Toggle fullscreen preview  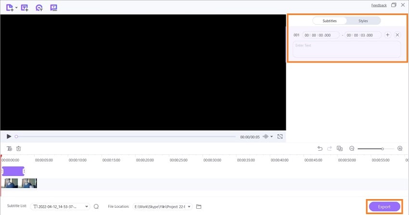coord(280,137)
